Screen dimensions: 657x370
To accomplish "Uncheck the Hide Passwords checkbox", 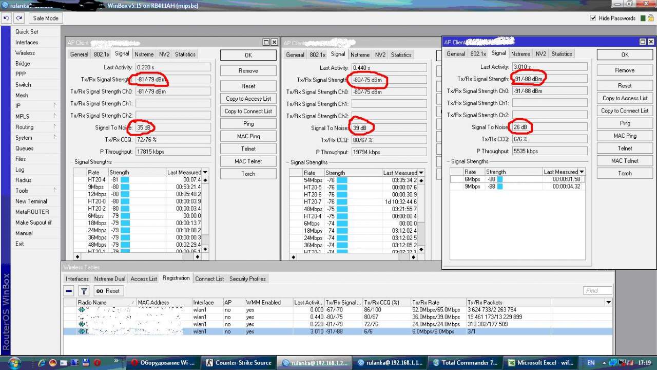I will click(593, 18).
